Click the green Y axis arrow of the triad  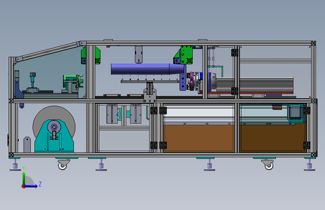(24, 179)
